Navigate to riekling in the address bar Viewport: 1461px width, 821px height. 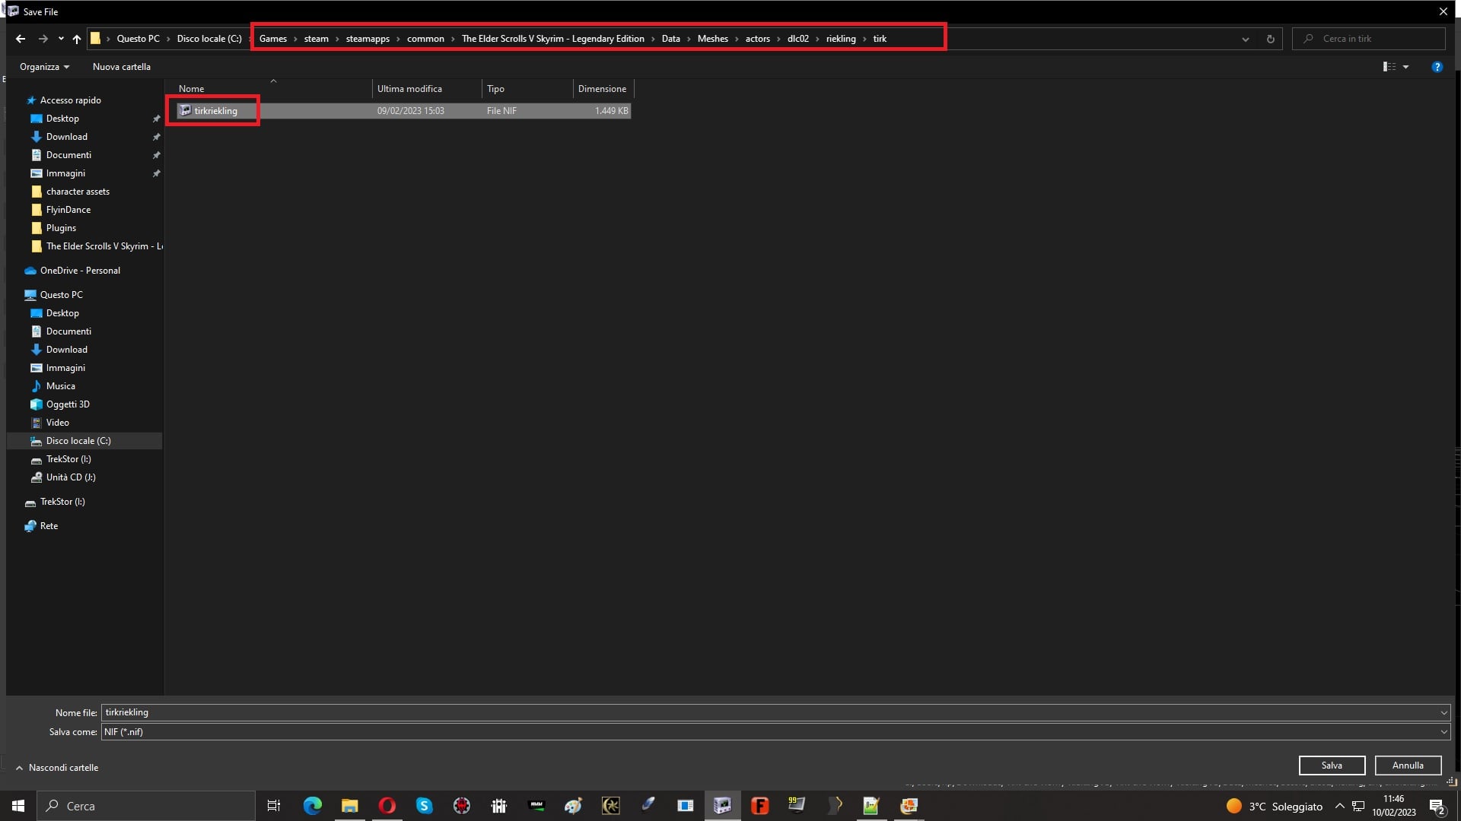841,39
